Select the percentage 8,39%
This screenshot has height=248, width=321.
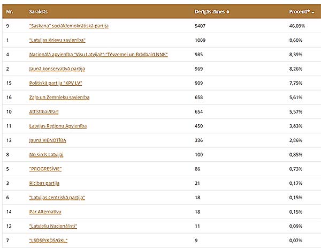pyautogui.click(x=296, y=55)
